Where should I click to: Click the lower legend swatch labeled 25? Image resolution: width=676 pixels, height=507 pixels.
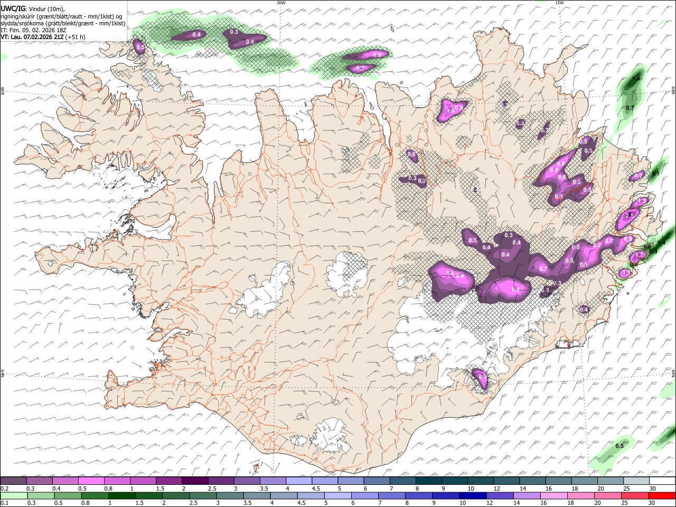point(635,495)
